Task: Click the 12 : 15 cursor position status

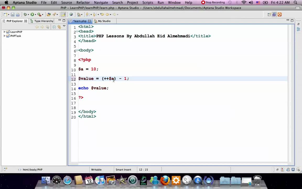Action: pyautogui.click(x=143, y=170)
